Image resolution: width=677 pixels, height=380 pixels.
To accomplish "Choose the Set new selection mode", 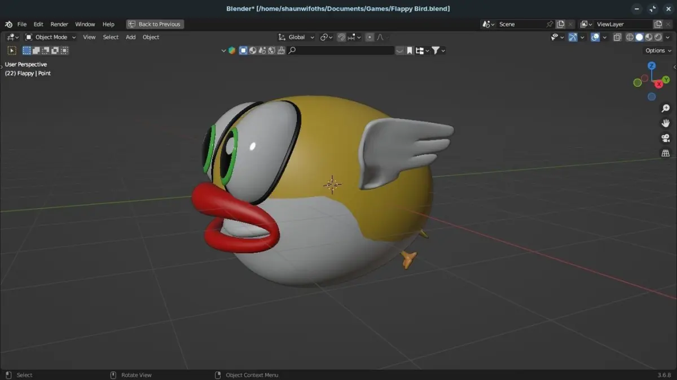I will tap(27, 51).
